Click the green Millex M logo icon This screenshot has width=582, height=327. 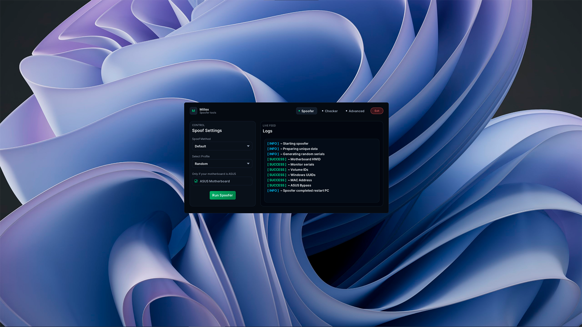click(193, 111)
